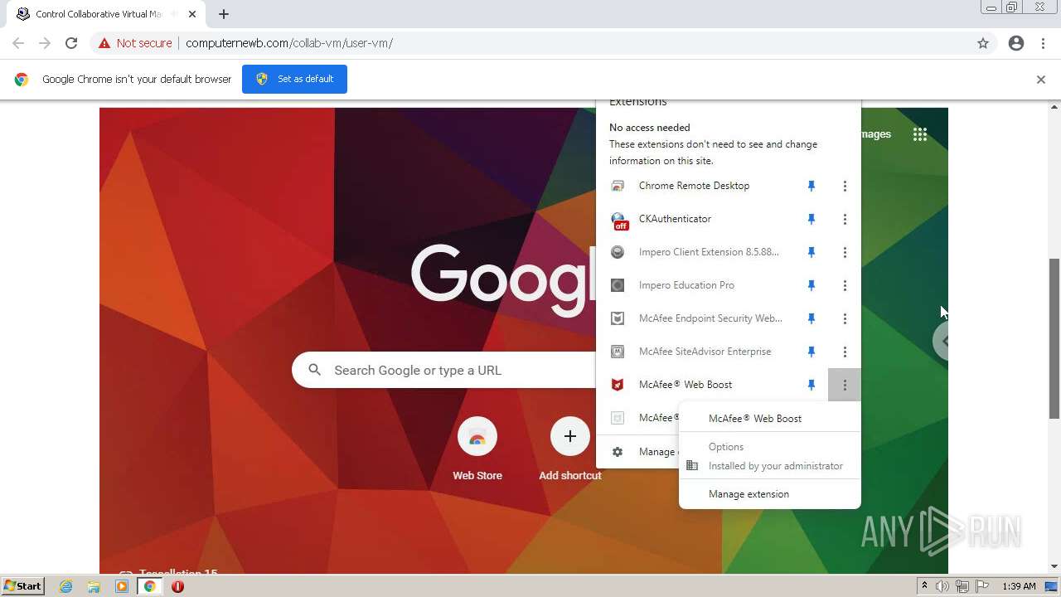Viewport: 1061px width, 597px height.
Task: Unpin McAfee Endpoint Security Web extension
Action: (x=811, y=318)
